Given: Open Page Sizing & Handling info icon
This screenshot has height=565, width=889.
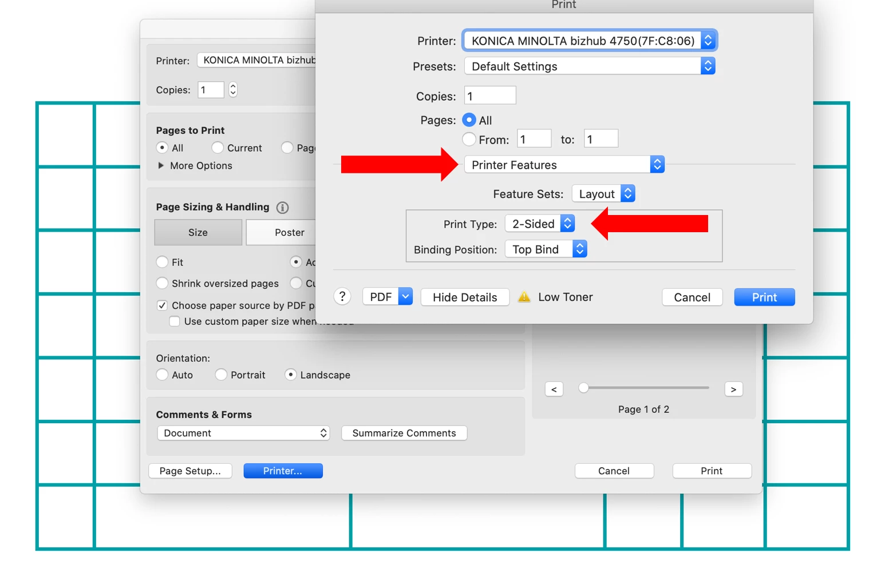Looking at the screenshot, I should pyautogui.click(x=282, y=208).
